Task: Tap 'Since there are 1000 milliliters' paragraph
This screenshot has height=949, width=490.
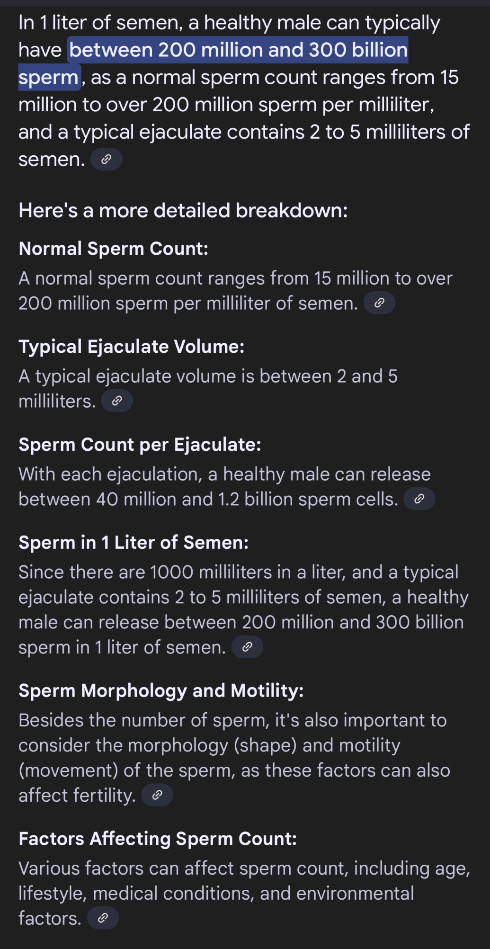Action: (243, 609)
